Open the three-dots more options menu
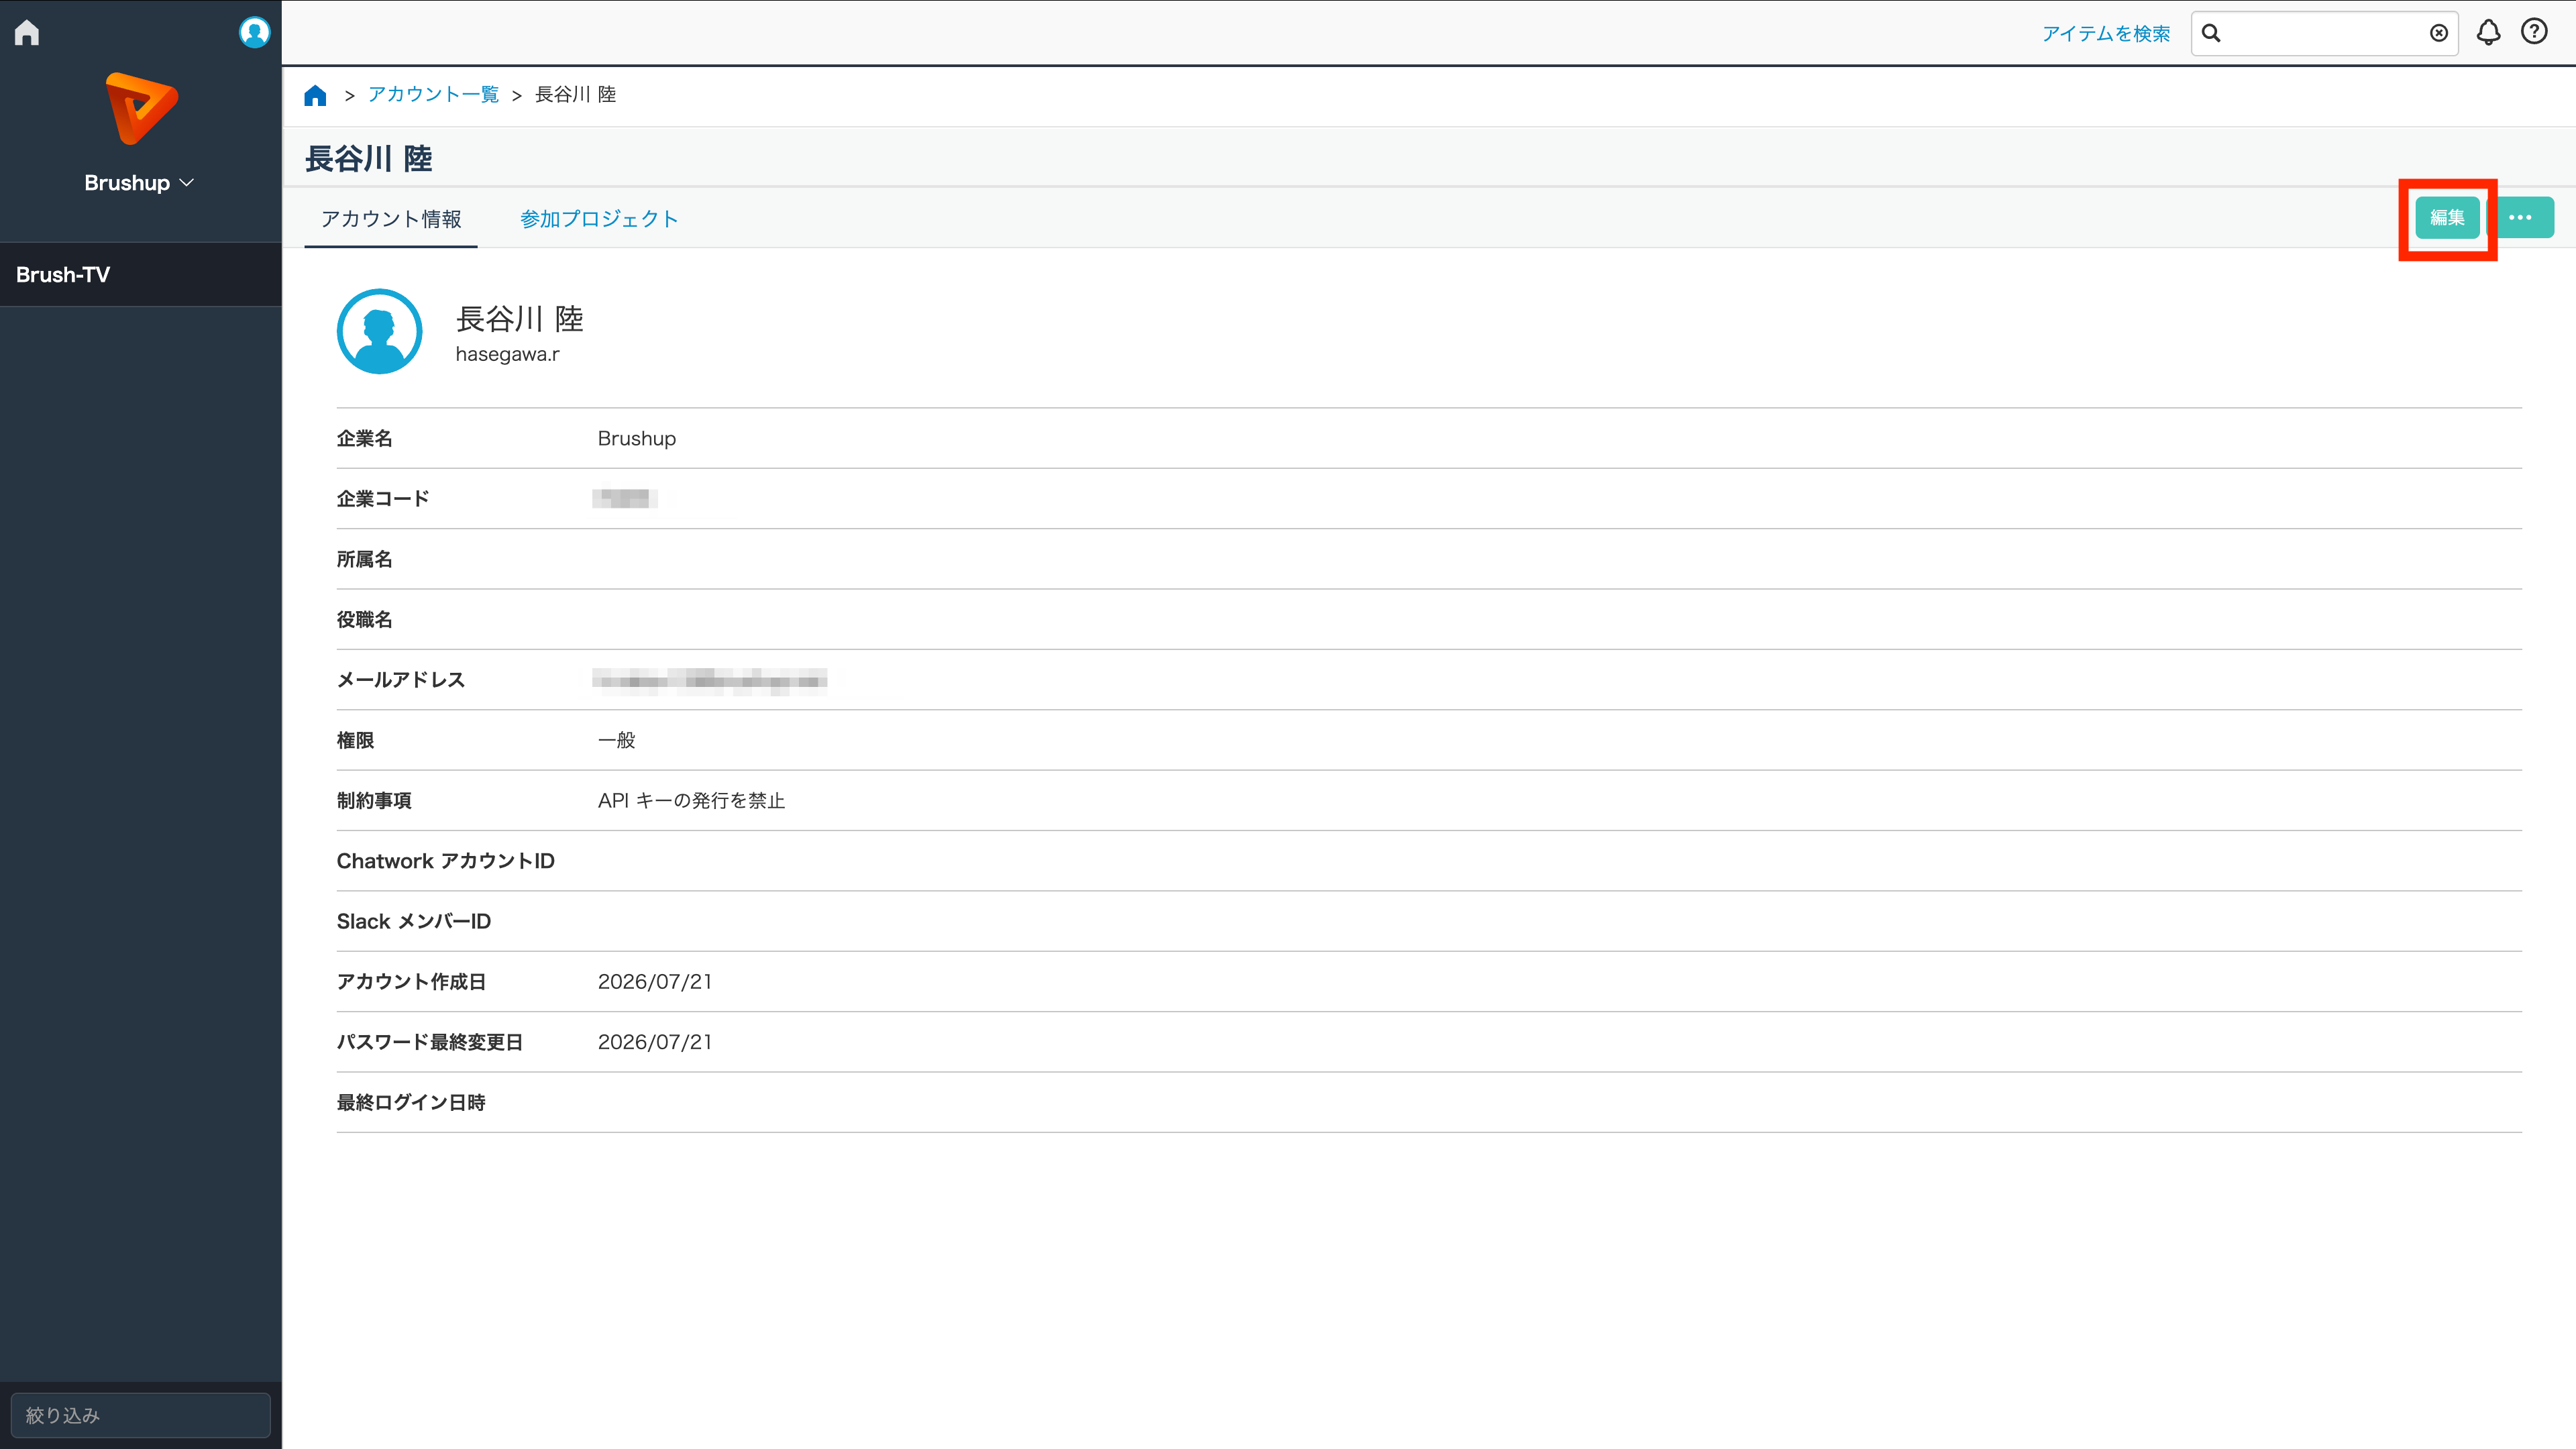Screen dimensions: 2576x1449 pyautogui.click(x=2520, y=218)
